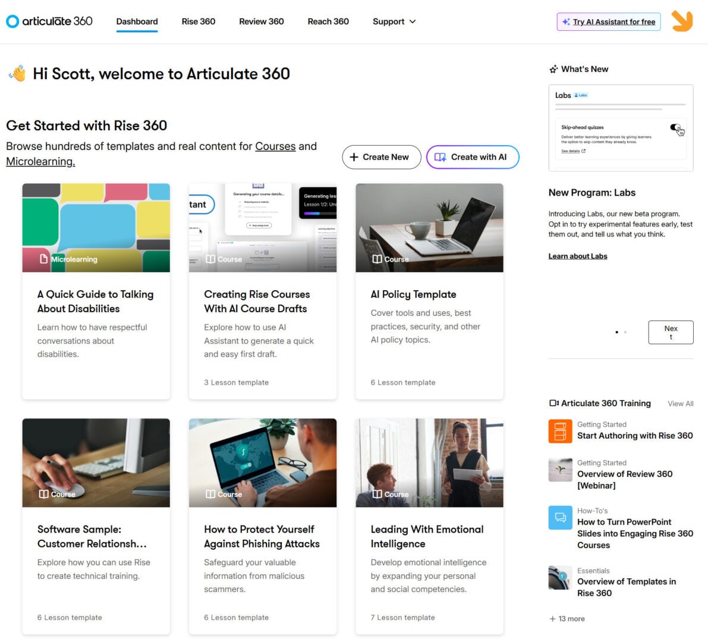708x642 pixels.
Task: Open Software Sample card thumbnail image
Action: coord(96,462)
